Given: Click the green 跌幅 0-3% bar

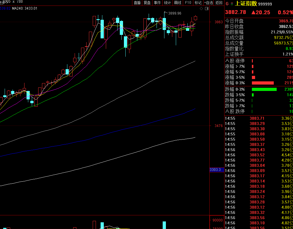Looking at the screenshot, I should 264,89.
